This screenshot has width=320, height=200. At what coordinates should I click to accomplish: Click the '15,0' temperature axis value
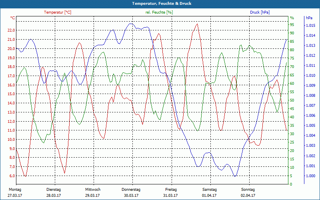tap(12, 94)
